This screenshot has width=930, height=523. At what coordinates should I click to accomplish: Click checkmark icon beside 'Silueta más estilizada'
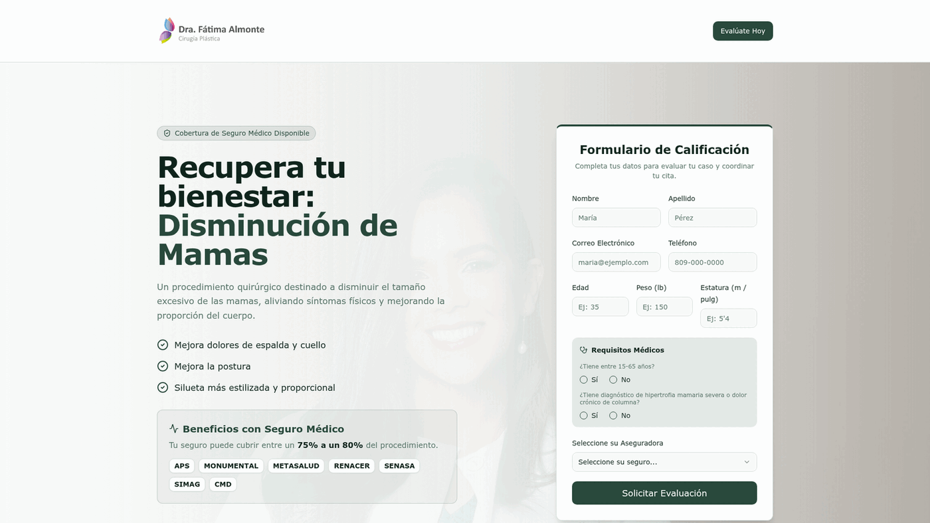(163, 388)
